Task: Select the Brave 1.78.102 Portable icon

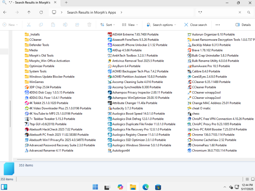Action: (x=189, y=50)
